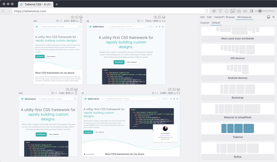
Task: Click the sync diamond icon in the toolbar
Action: 226,11
